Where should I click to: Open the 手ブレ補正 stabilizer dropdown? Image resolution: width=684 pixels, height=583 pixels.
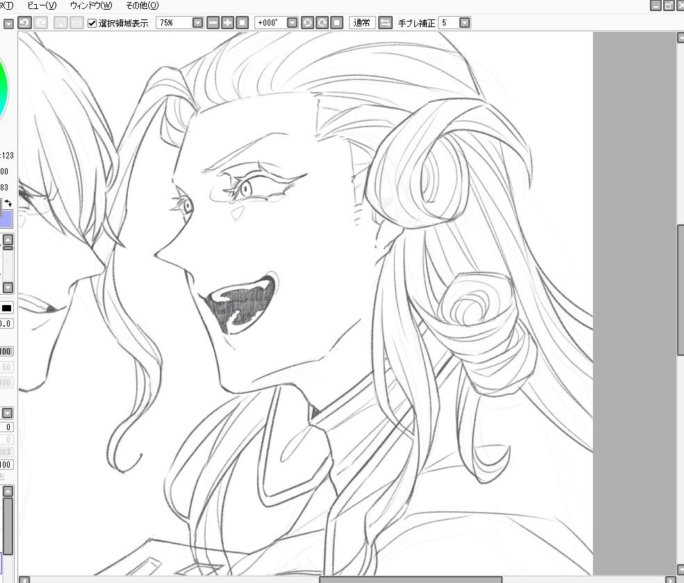tap(465, 23)
